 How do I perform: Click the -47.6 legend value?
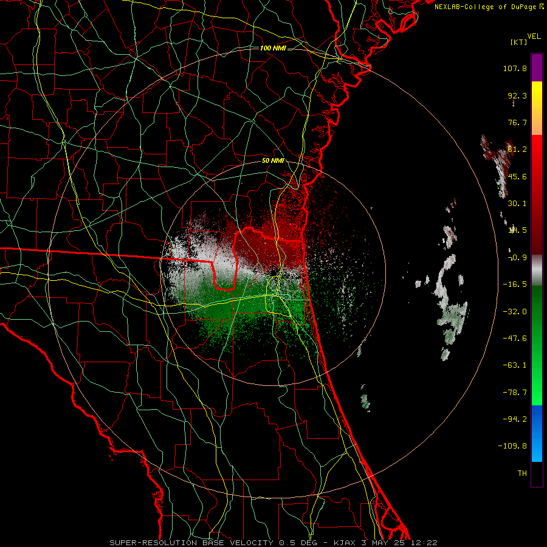(x=515, y=339)
